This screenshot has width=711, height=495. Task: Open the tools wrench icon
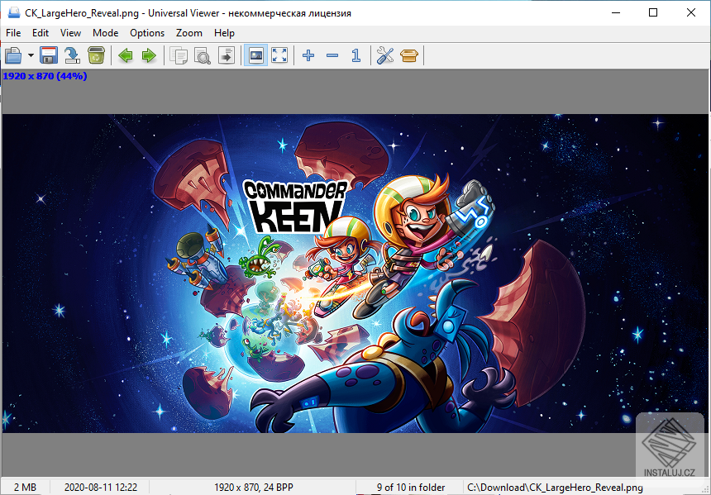click(384, 55)
